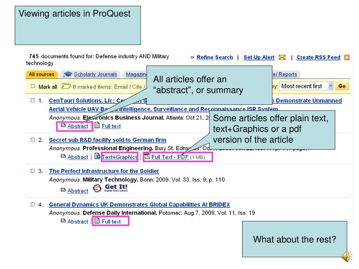Click the '(1 MB)' file size text

[x=197, y=157]
